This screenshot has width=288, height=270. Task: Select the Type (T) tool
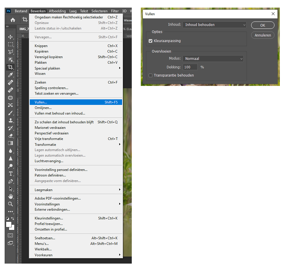pos(10,174)
